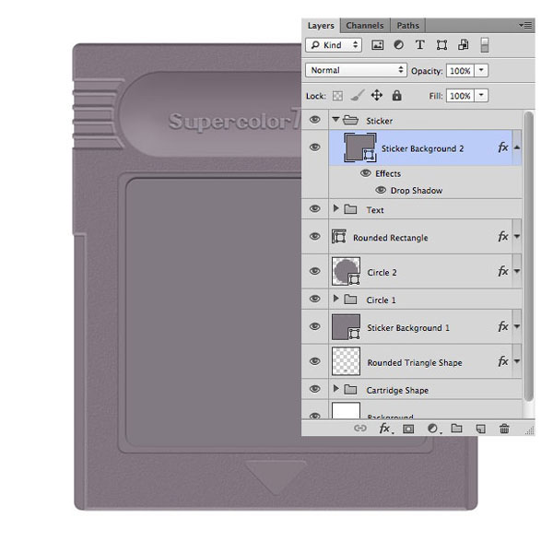The height and width of the screenshot is (553, 553).
Task: Lock all padlock icon
Action: tap(396, 95)
